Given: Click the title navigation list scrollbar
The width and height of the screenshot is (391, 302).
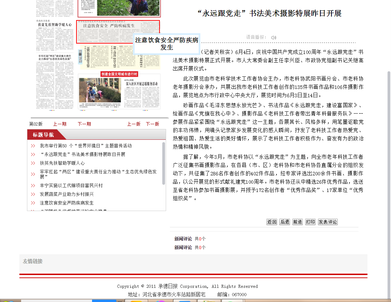Looking at the screenshot, I should coord(164,163).
